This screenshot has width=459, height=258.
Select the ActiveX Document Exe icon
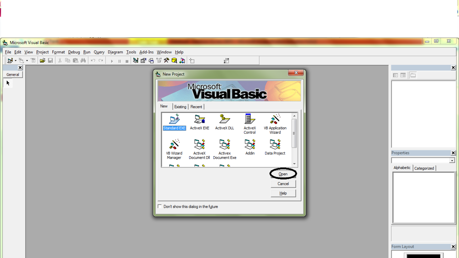tap(224, 149)
